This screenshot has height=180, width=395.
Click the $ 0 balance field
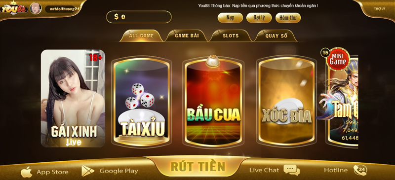139,17
